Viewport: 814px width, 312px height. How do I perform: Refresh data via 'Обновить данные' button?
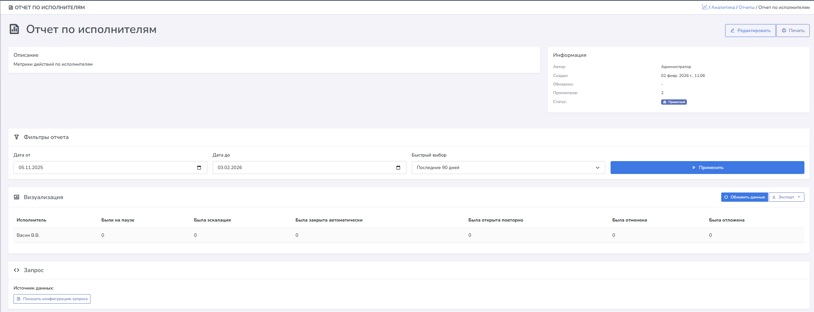pos(744,197)
